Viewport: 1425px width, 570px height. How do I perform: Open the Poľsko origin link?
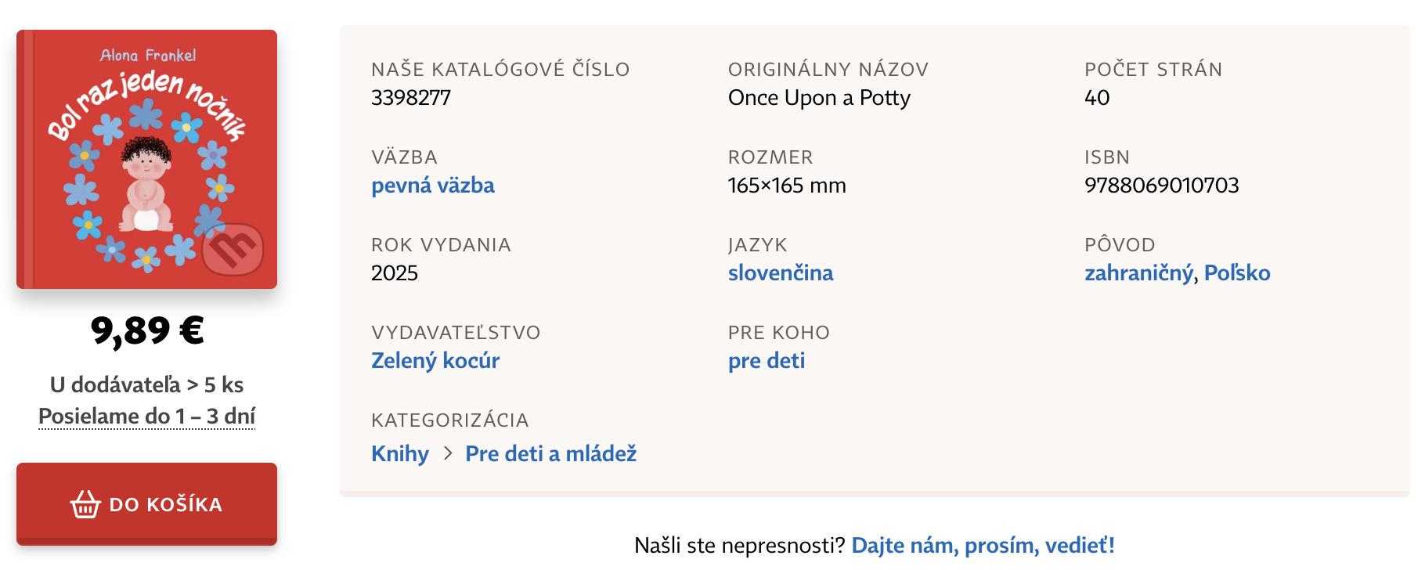click(x=1236, y=273)
